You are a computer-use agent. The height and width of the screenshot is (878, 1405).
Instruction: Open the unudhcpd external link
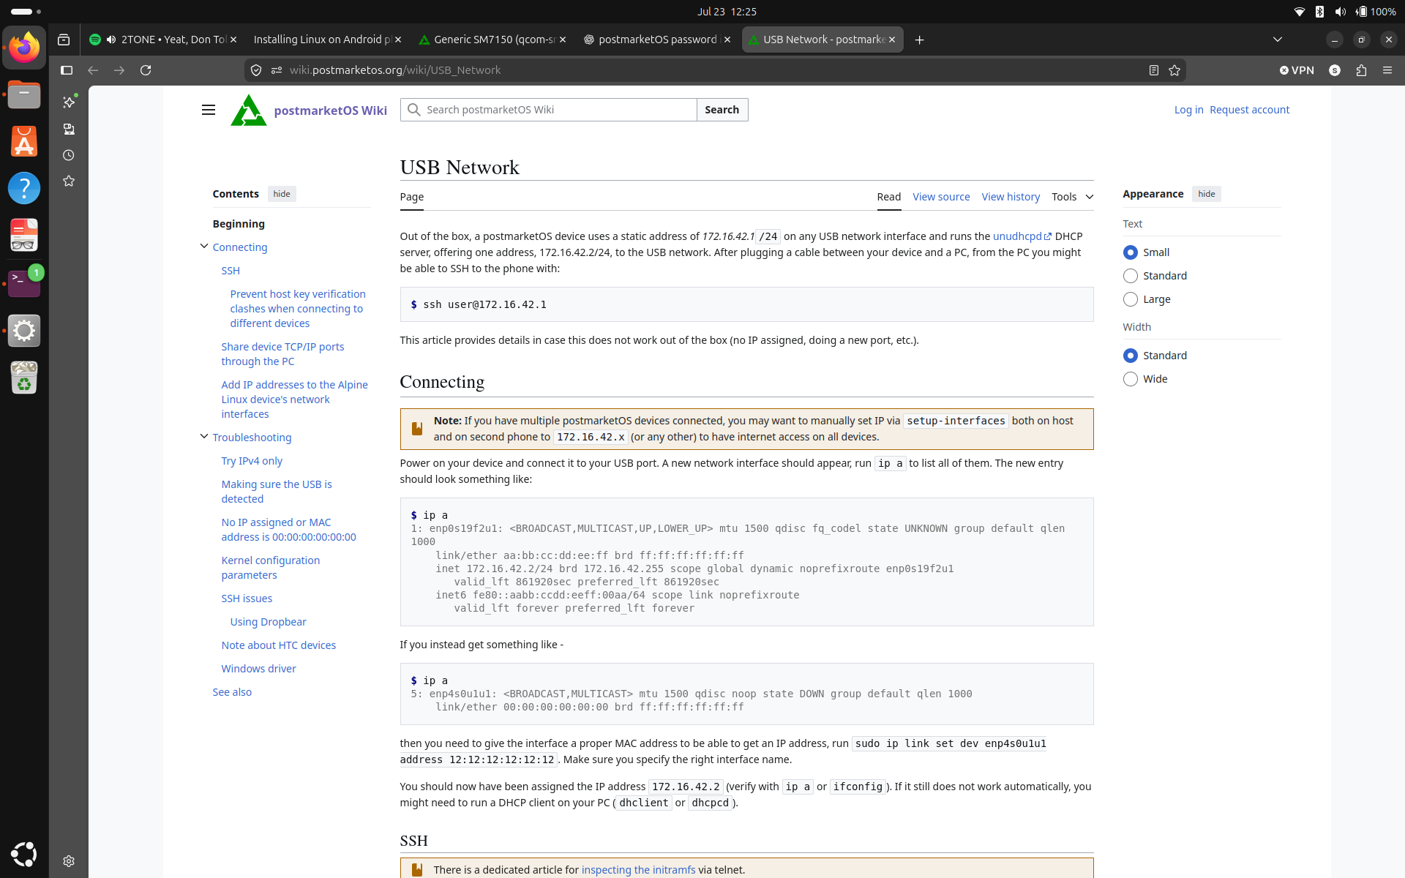(x=1022, y=236)
